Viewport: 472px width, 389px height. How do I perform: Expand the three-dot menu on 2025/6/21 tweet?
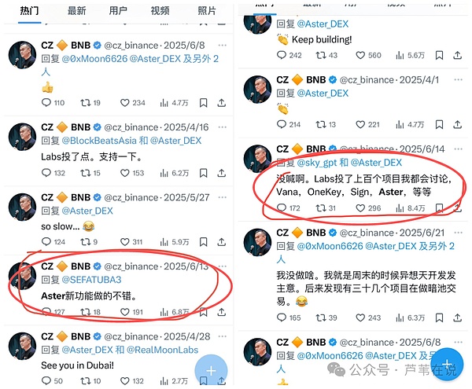[x=458, y=233]
